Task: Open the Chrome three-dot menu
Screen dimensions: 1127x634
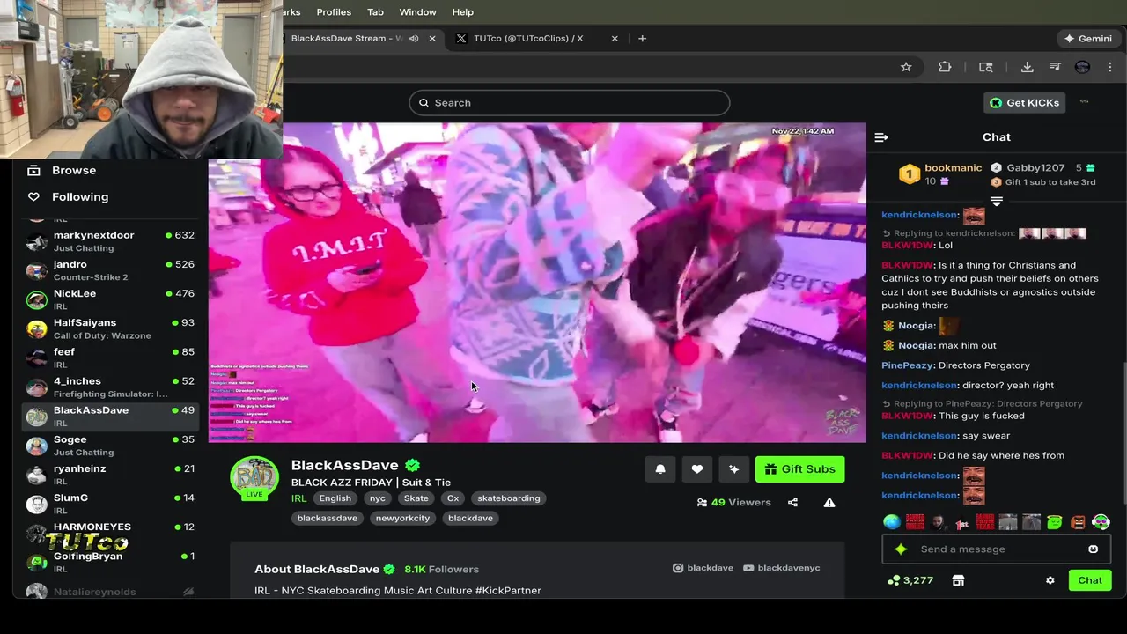Action: point(1110,67)
